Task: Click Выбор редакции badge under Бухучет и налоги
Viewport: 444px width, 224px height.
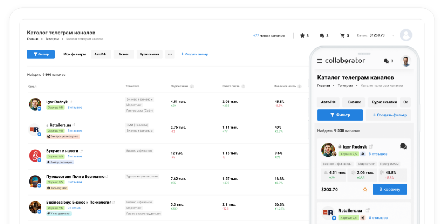Action: pos(60,162)
